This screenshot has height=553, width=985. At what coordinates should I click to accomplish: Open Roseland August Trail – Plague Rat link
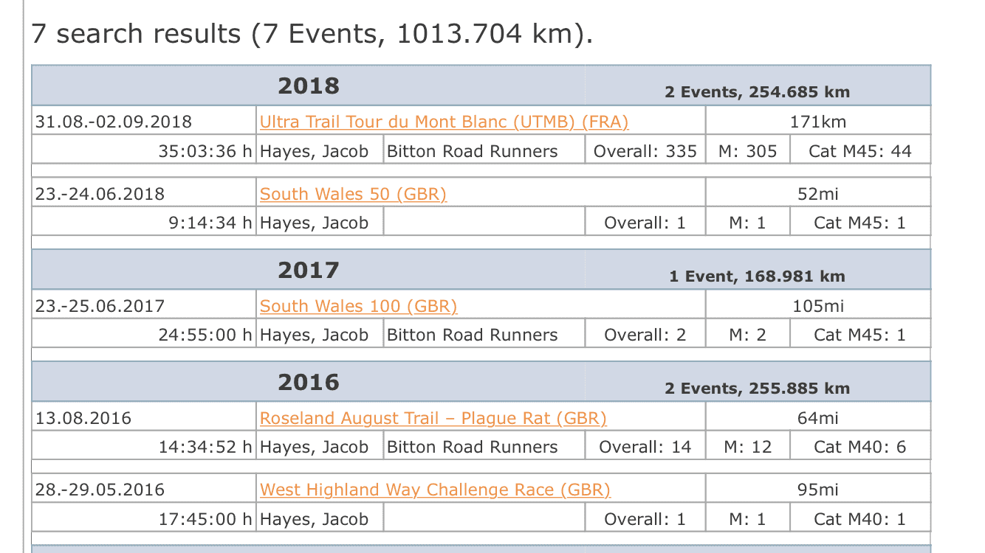433,418
